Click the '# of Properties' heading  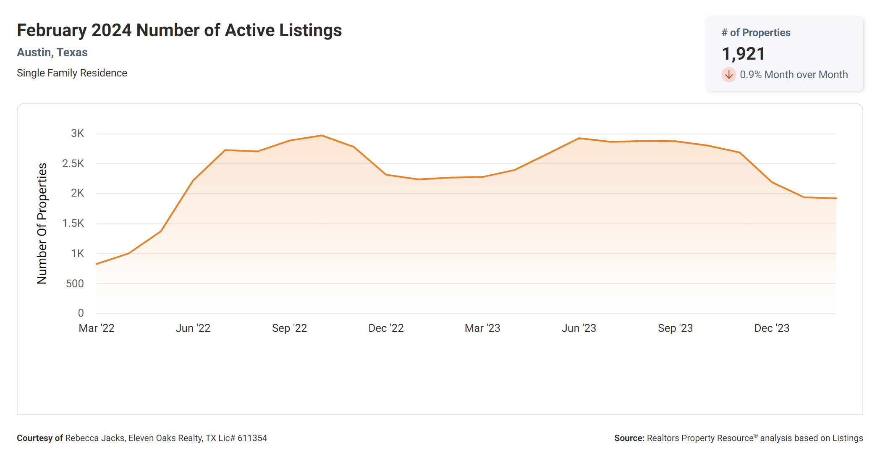coord(756,33)
